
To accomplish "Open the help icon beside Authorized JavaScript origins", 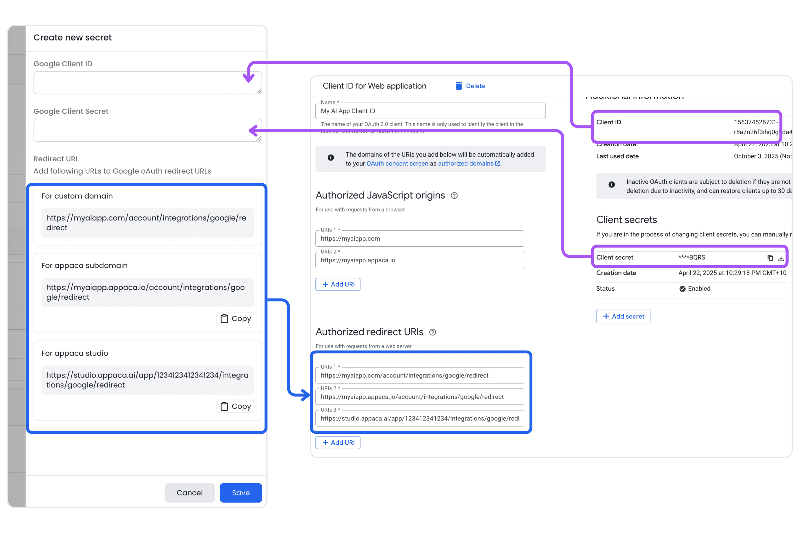I will click(x=455, y=195).
